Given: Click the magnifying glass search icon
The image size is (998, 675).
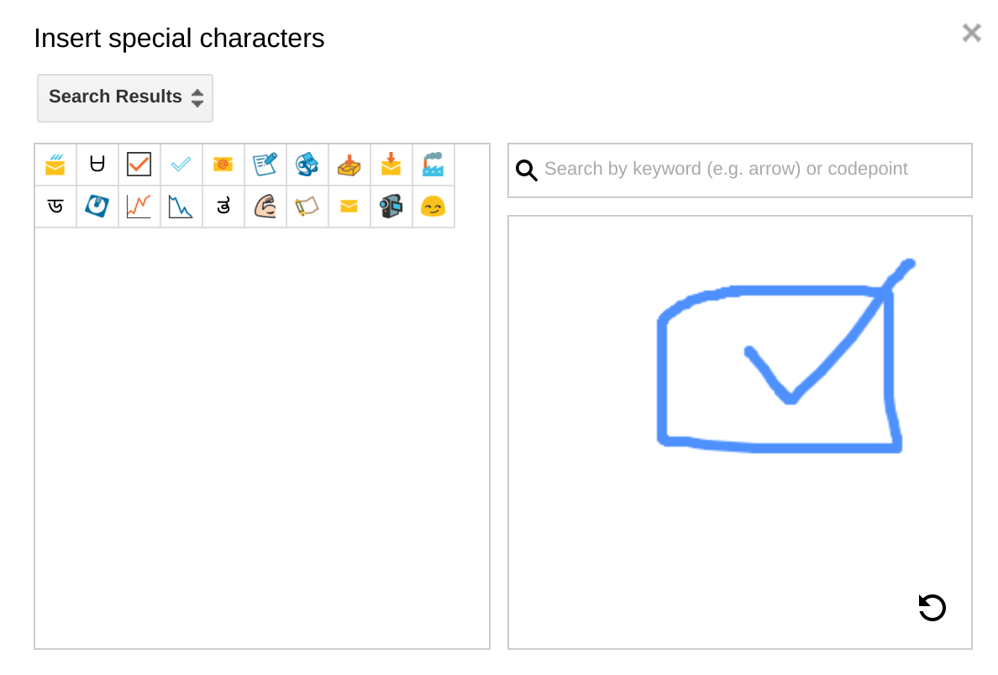Looking at the screenshot, I should [527, 170].
